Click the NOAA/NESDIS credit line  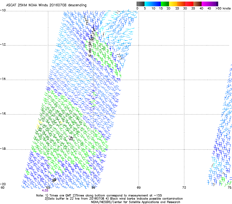click(x=135, y=202)
